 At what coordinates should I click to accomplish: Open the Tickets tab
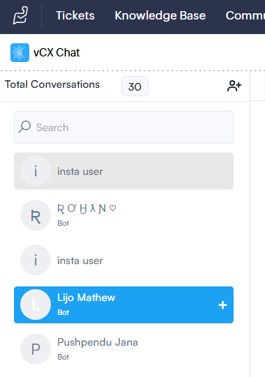75,15
